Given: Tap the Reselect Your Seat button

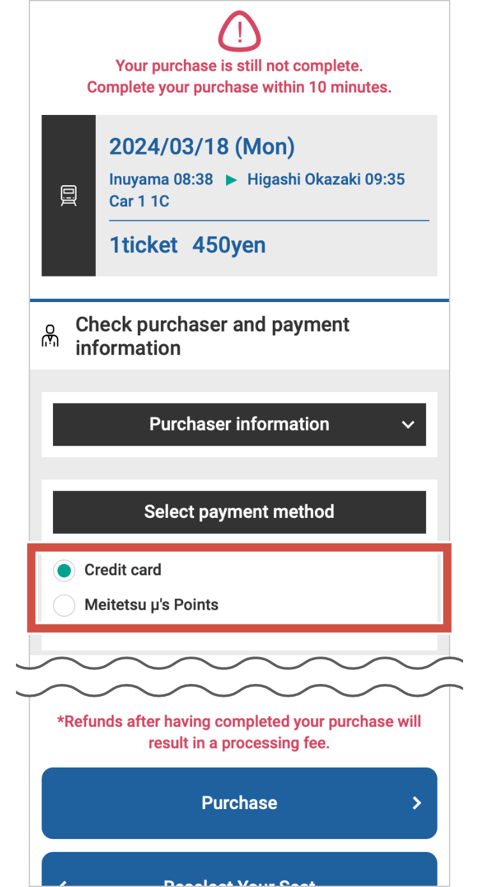Looking at the screenshot, I should point(239,875).
